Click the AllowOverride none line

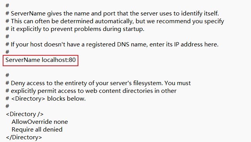tap(40, 122)
